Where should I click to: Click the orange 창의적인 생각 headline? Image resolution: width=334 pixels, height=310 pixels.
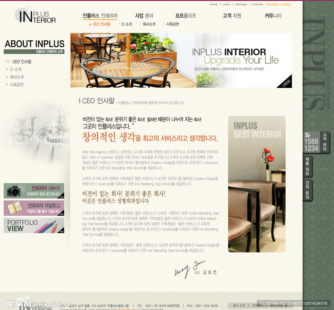150,137
